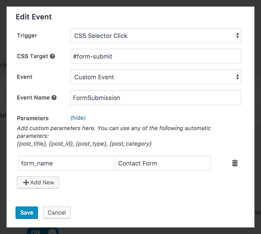The image size is (261, 234).
Task: Expand the Event dropdown showing Custom Event
Action: tap(155, 77)
